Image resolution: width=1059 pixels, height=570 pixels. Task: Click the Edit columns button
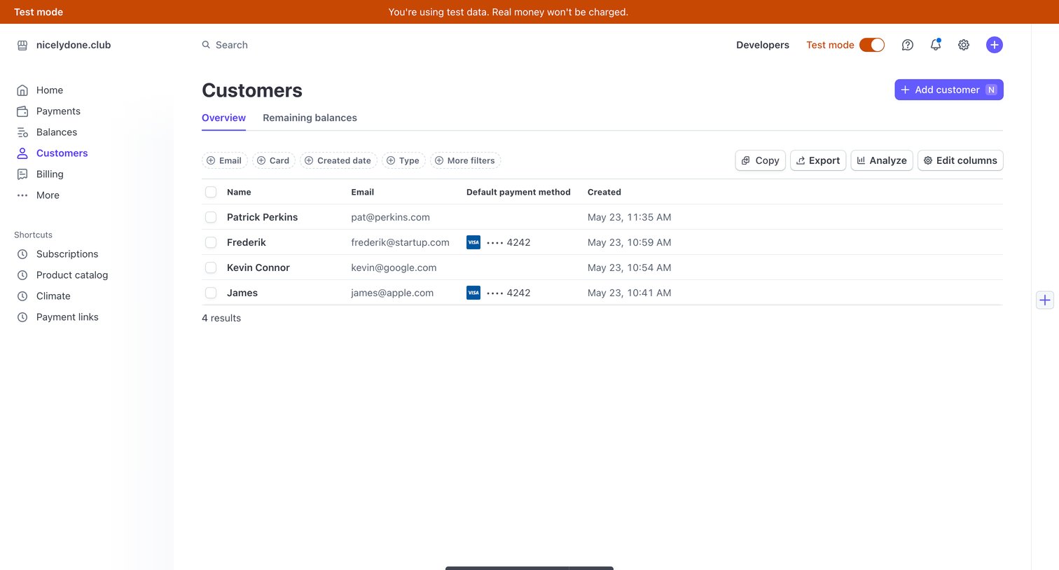click(x=960, y=160)
